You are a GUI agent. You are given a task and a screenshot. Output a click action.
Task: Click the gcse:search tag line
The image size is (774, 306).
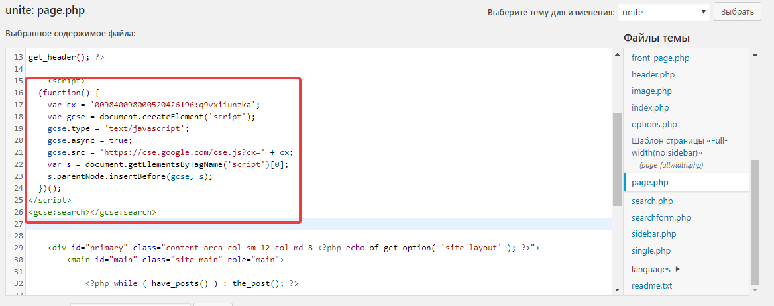(x=92, y=212)
